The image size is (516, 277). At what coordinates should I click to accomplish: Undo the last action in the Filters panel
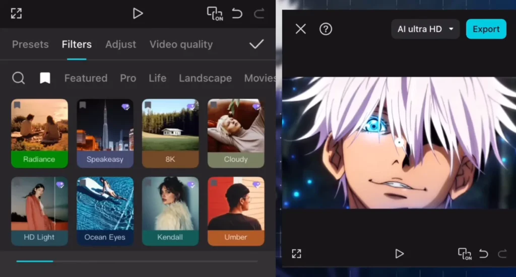tap(237, 14)
